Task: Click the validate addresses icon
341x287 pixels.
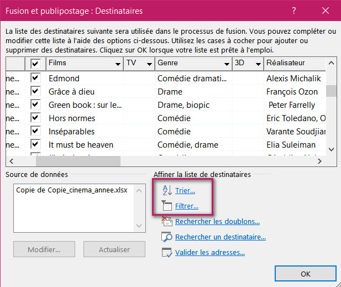Action: coord(166,253)
